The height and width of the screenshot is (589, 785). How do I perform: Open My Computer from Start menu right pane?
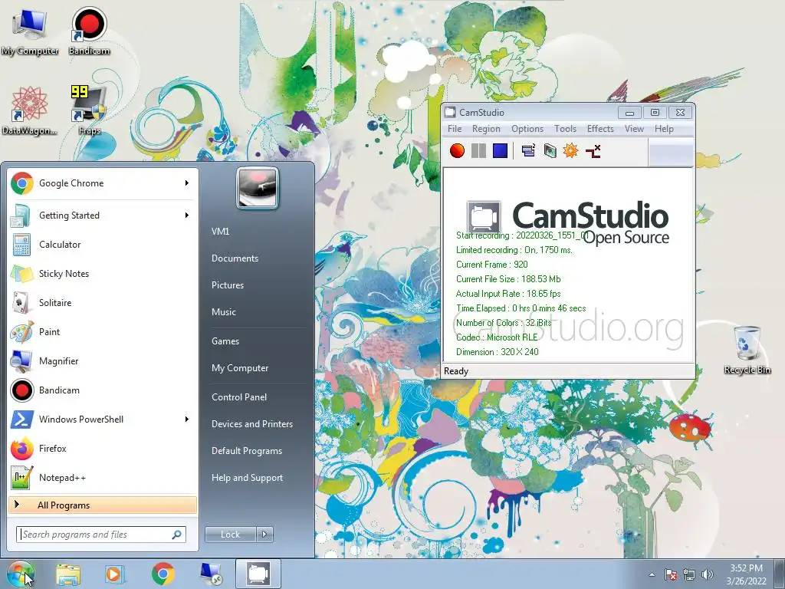[x=240, y=368]
